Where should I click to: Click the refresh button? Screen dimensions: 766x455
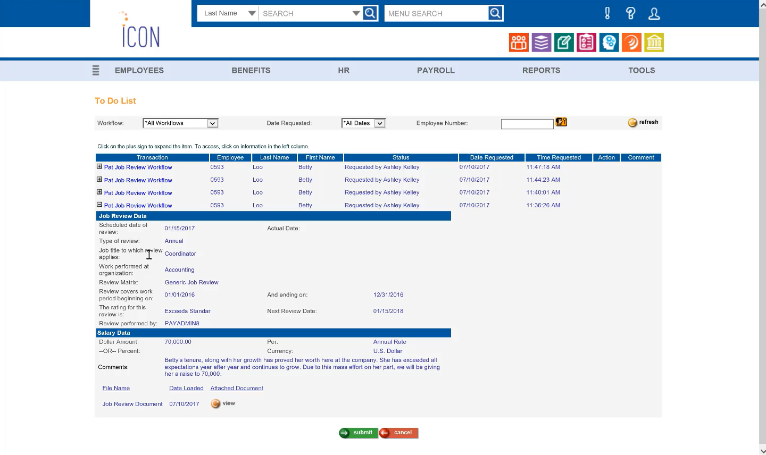pyautogui.click(x=643, y=122)
